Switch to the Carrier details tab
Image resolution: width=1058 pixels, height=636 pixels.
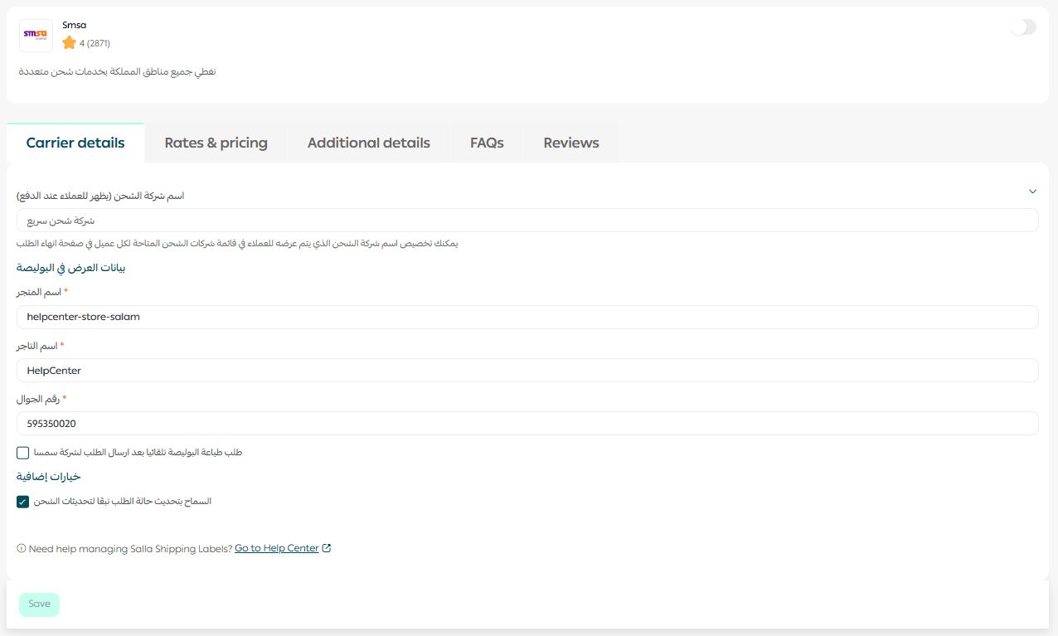tap(75, 143)
